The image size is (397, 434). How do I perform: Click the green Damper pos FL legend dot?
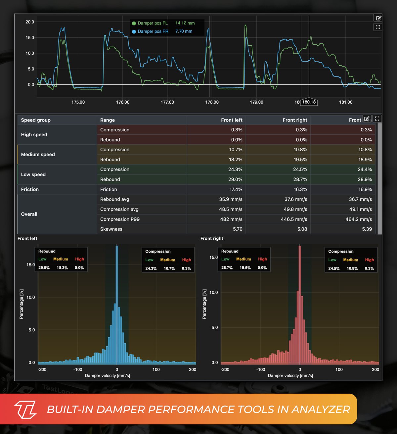134,23
